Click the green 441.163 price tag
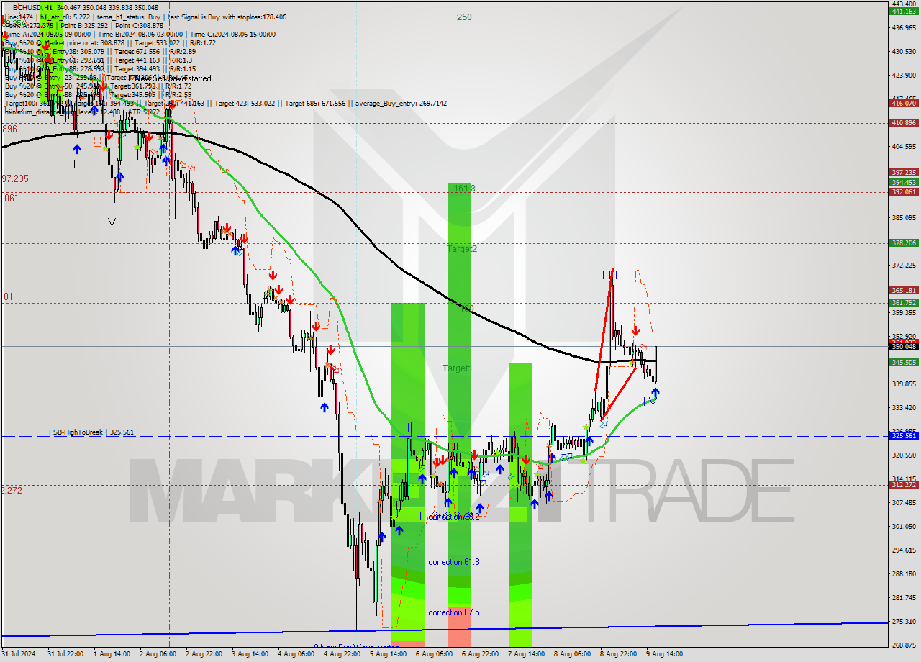Viewport: 921px width, 662px height. pos(904,12)
